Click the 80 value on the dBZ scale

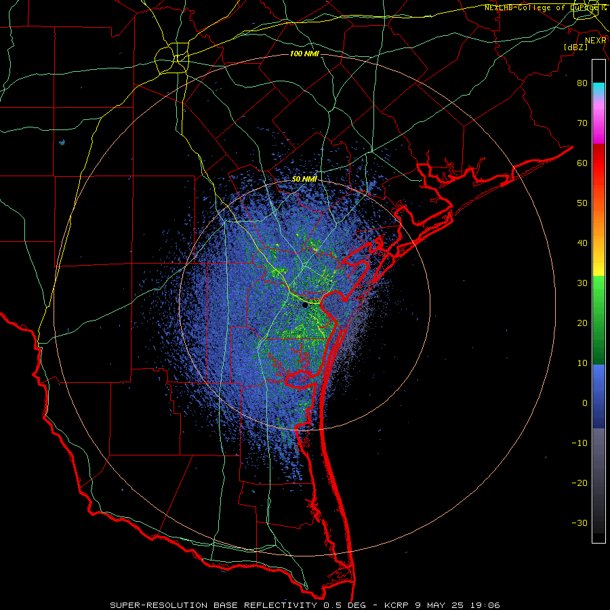(x=582, y=83)
